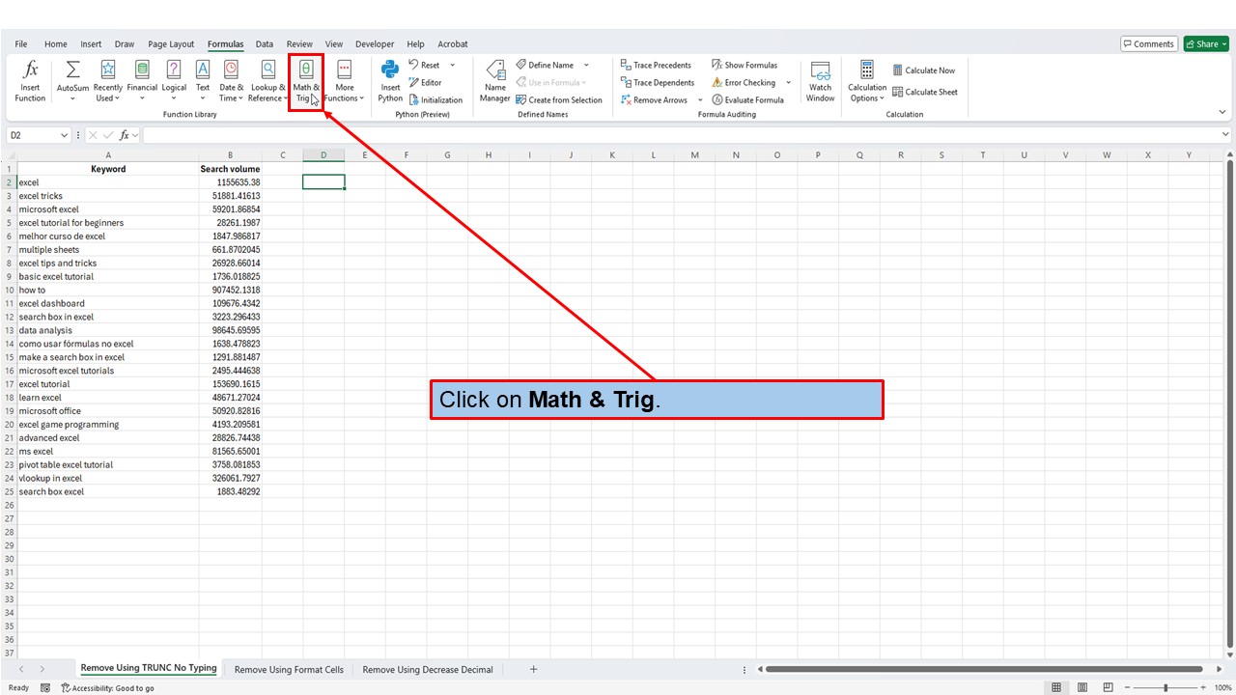This screenshot has height=695, width=1236.
Task: Switch to Page Layout view in status bar
Action: tap(1082, 687)
